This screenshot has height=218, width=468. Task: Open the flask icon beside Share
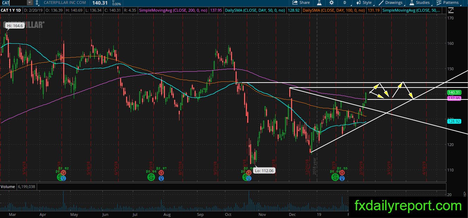click(319, 2)
